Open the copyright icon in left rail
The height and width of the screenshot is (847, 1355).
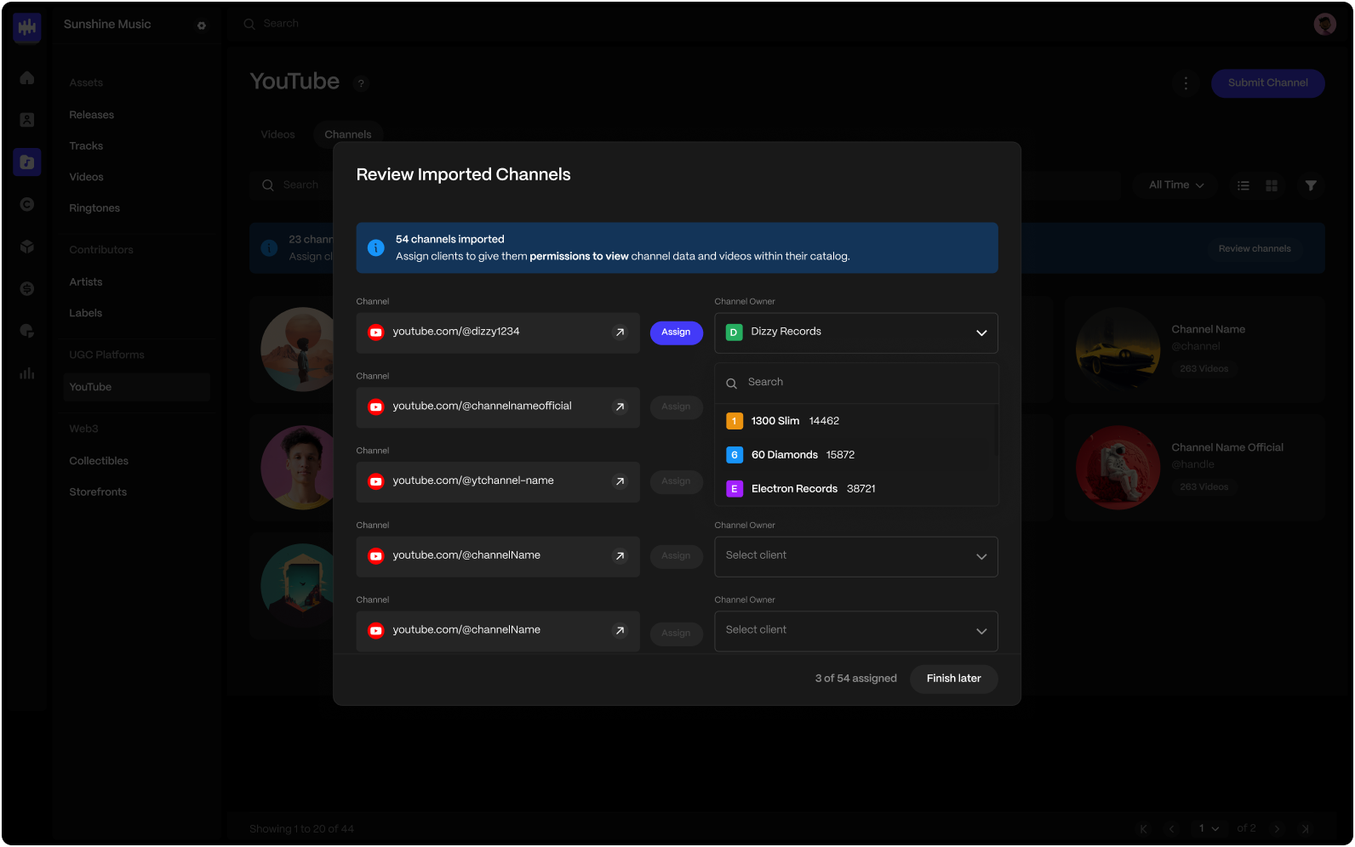click(x=27, y=204)
